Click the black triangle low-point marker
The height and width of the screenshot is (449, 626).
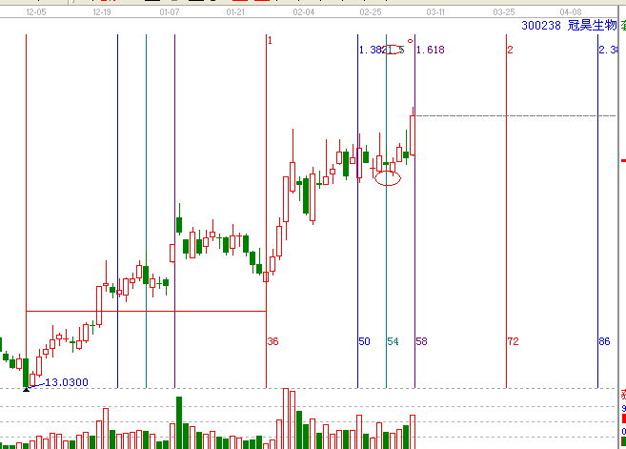[26, 389]
